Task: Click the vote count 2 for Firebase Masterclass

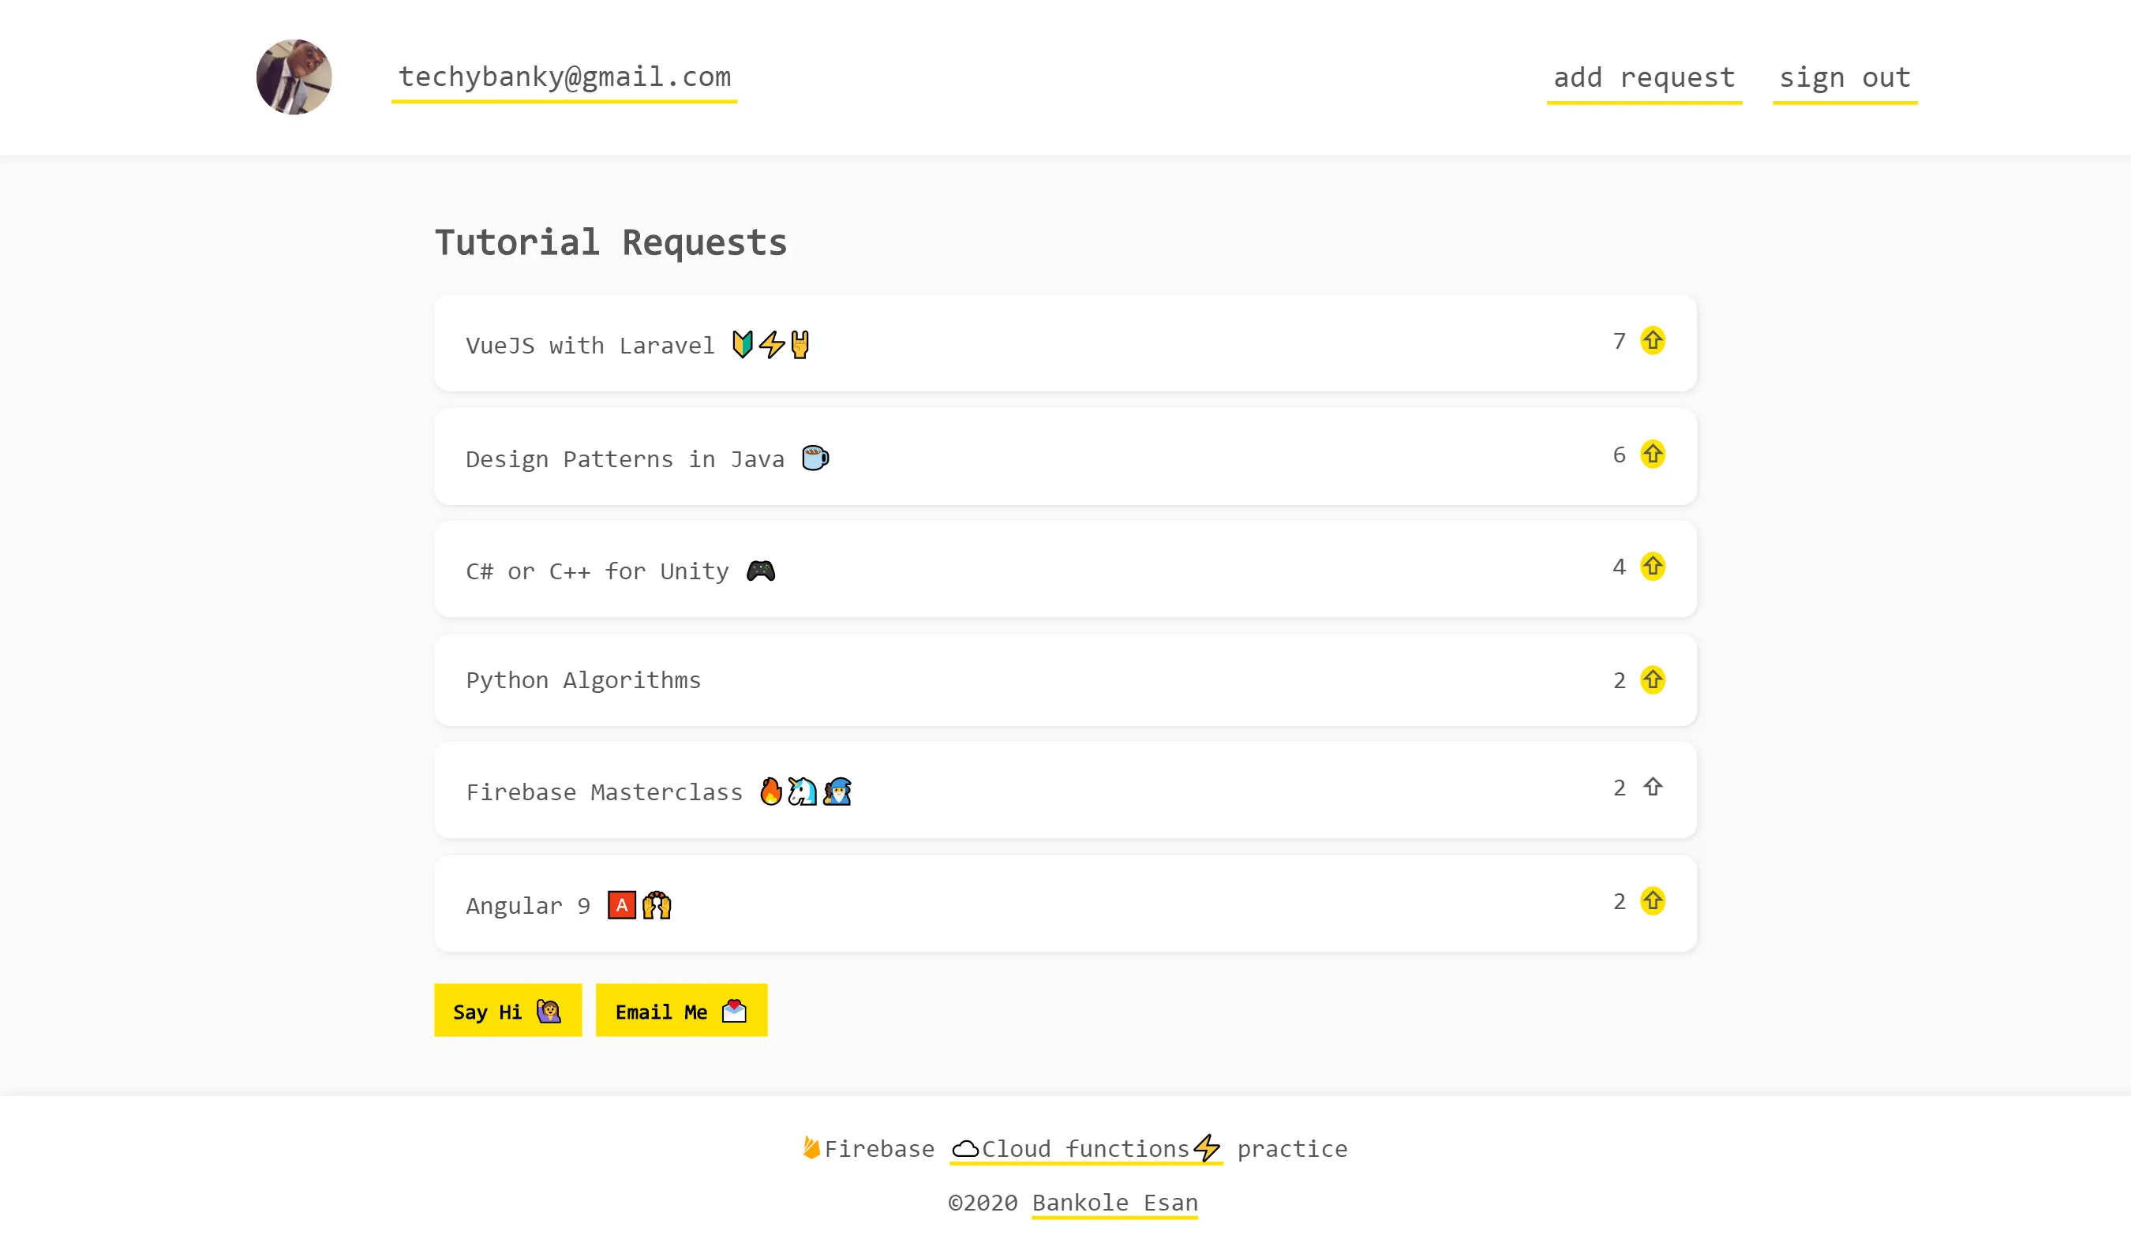Action: (1620, 788)
